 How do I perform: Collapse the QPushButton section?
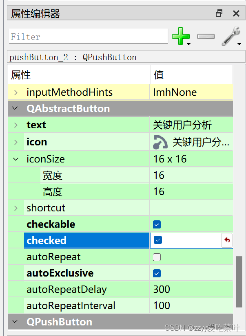point(15,321)
